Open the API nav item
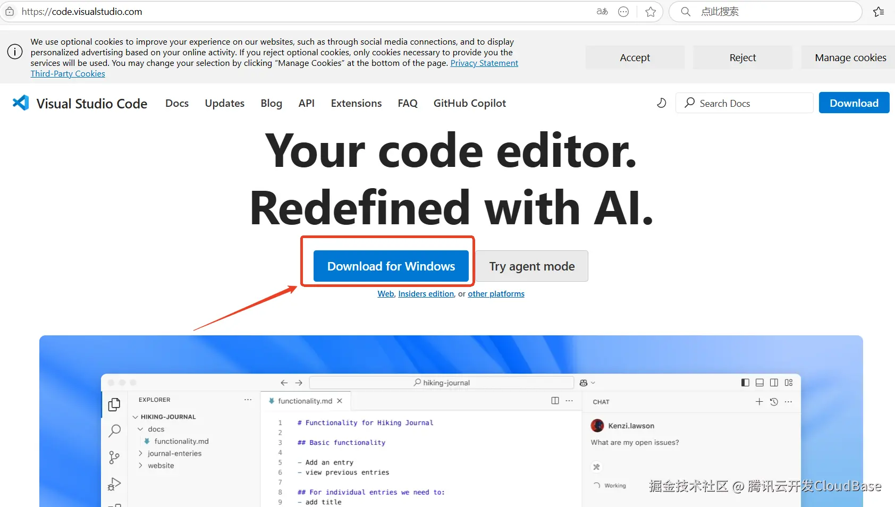The image size is (895, 507). click(x=307, y=103)
